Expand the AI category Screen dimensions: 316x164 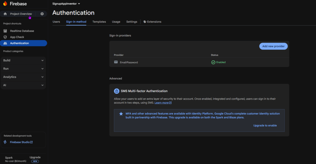[x=23, y=85]
